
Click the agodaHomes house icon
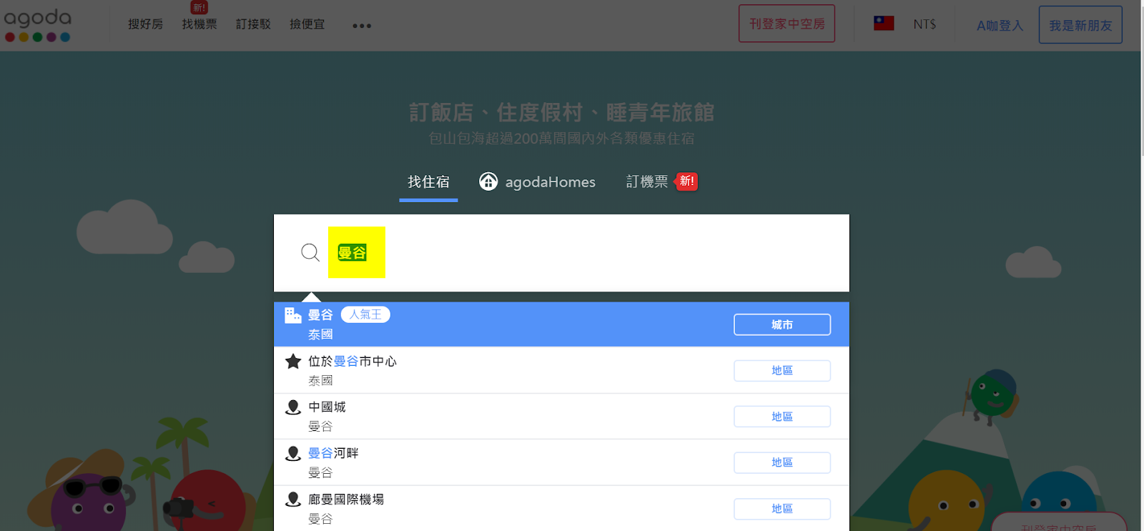[488, 182]
